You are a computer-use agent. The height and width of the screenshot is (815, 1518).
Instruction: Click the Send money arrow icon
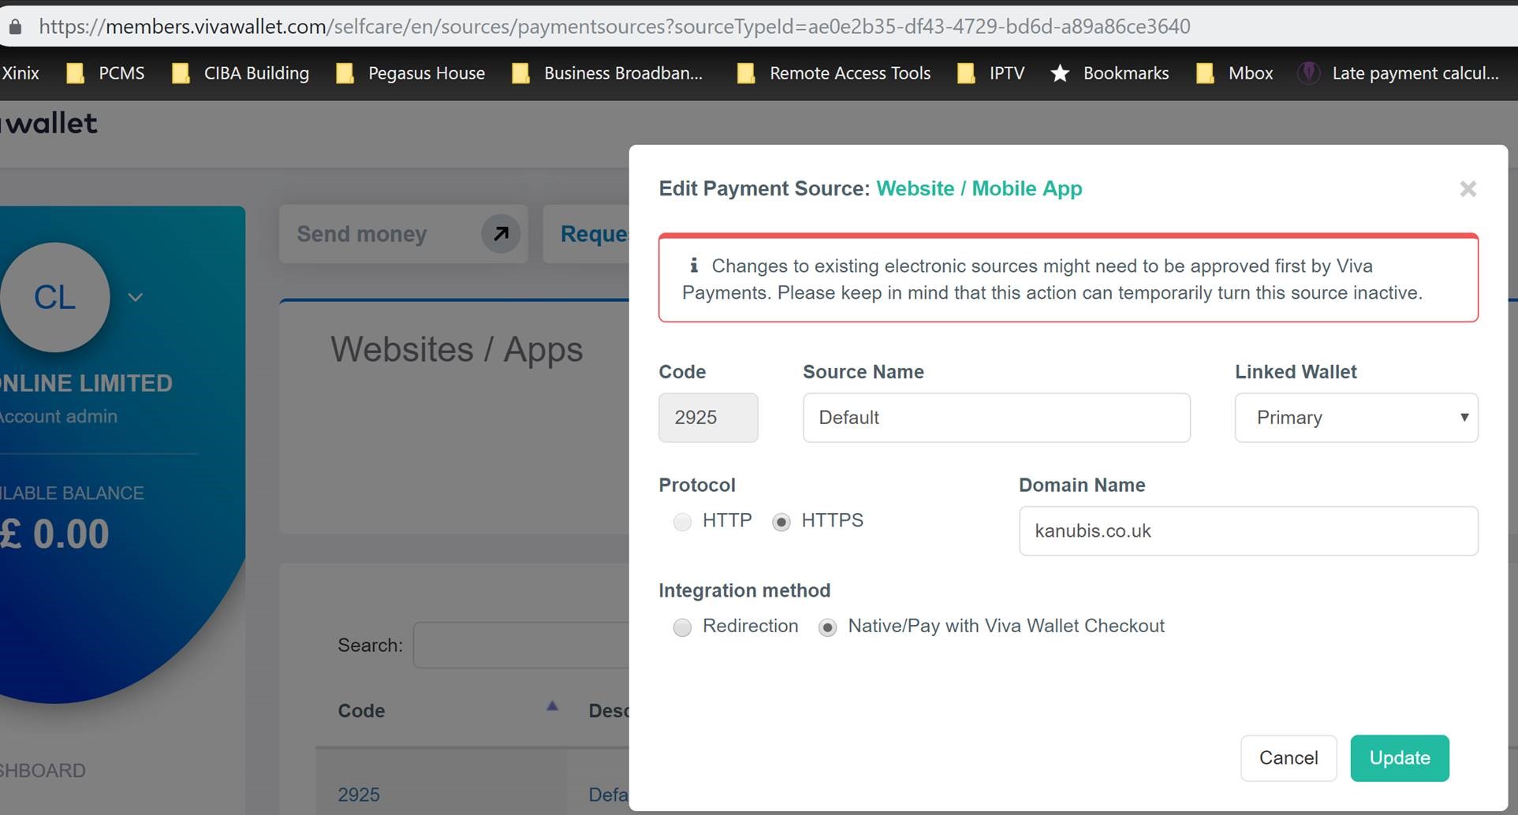click(500, 233)
